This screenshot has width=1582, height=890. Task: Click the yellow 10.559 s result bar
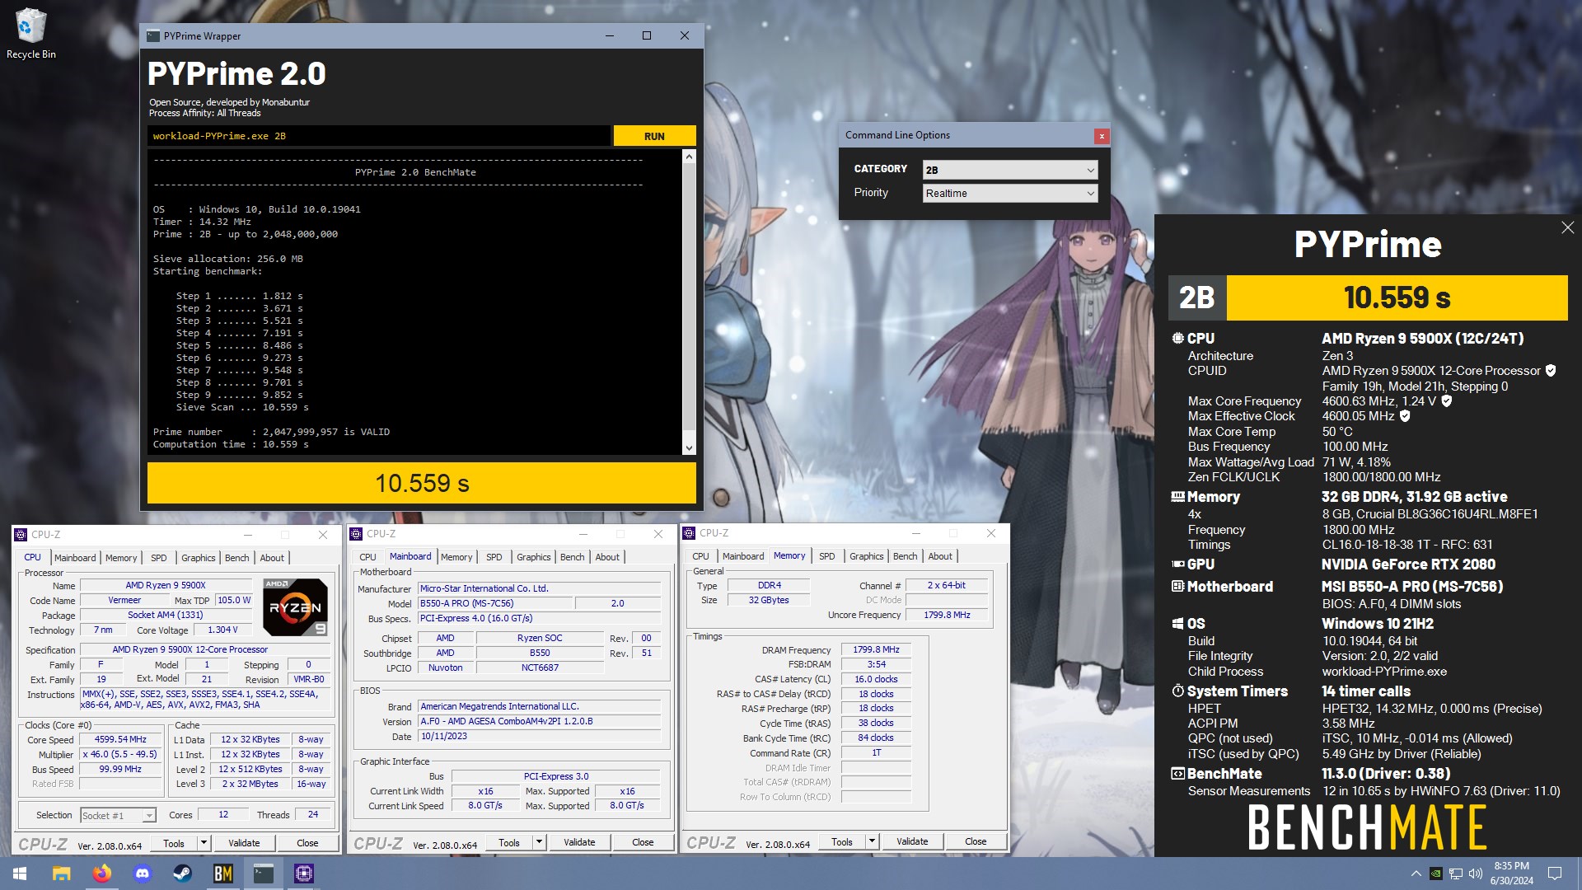(422, 483)
